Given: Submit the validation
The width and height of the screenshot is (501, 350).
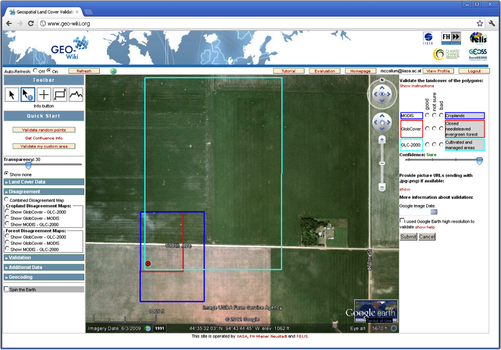Looking at the screenshot, I should pyautogui.click(x=408, y=237).
